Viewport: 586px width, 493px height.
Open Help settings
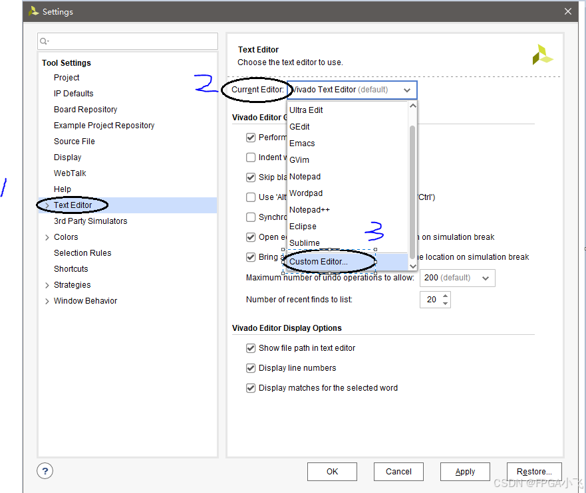tap(63, 189)
